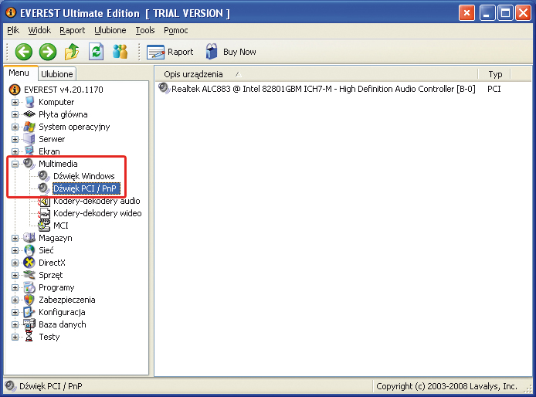Open the Ulubione menu in menu bar
The image size is (536, 397).
pyautogui.click(x=110, y=30)
